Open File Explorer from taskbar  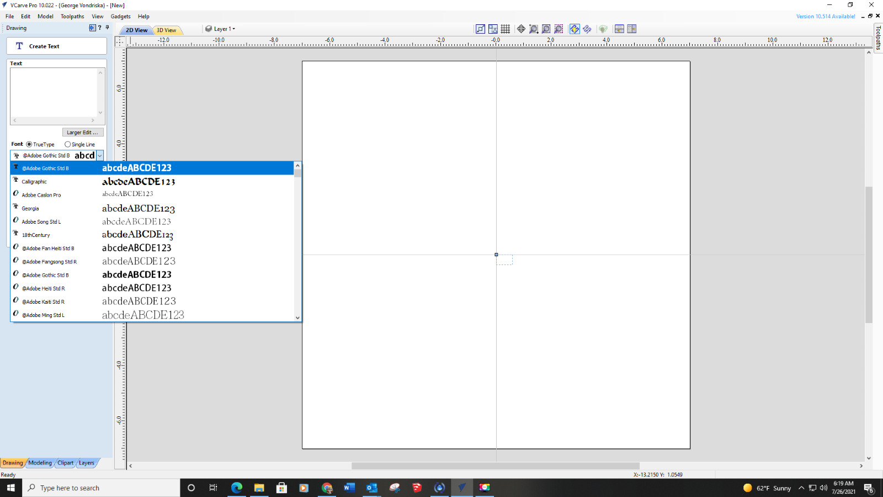(x=259, y=488)
